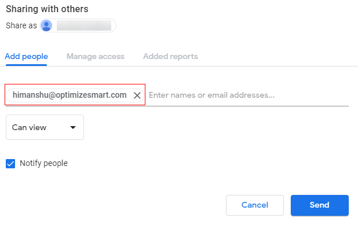
Task: Click the Share as label
Action: pyautogui.click(x=21, y=25)
